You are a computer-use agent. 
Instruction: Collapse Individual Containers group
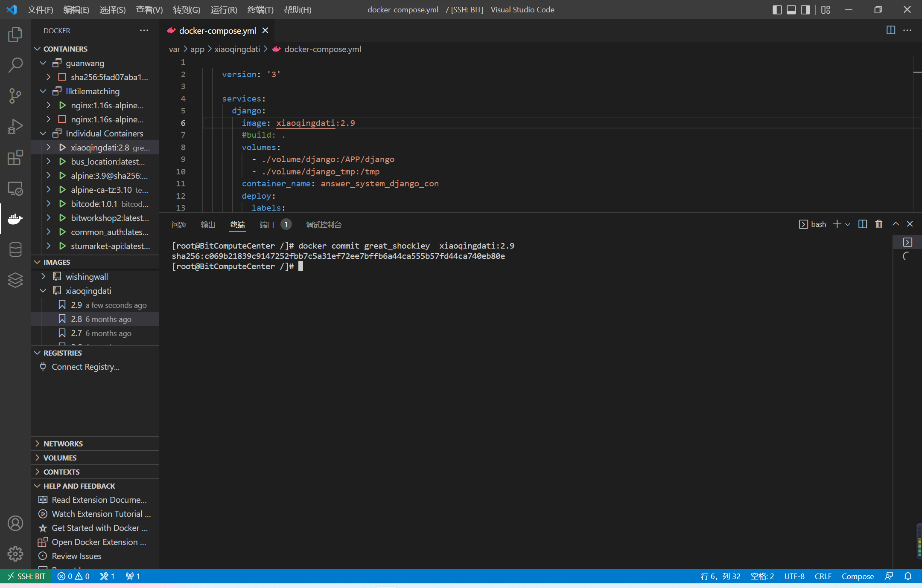[x=43, y=133]
